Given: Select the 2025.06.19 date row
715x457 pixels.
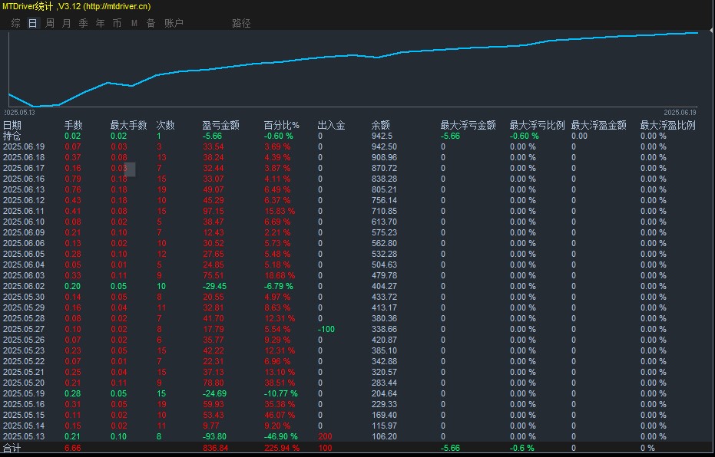Looking at the screenshot, I should tap(24, 146).
